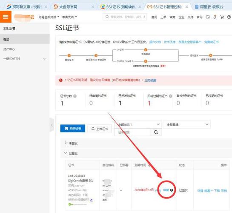232x213 pixels.
Task: Click the certificate name search magnifier button
Action: [156, 132]
